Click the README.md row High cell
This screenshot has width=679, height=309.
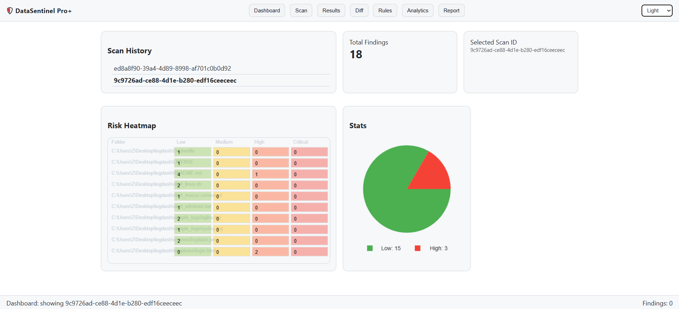[271, 174]
